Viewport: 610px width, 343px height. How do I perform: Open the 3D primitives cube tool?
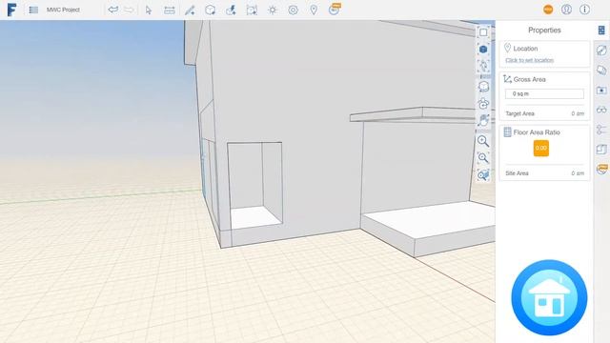(210, 10)
